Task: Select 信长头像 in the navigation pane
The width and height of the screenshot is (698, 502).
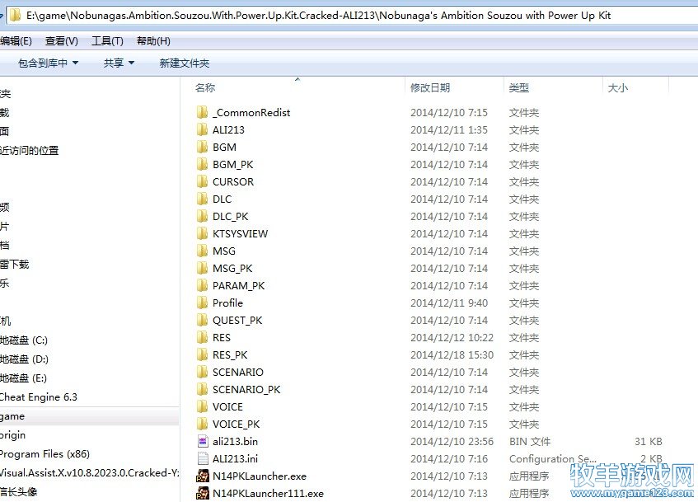Action: (x=19, y=492)
